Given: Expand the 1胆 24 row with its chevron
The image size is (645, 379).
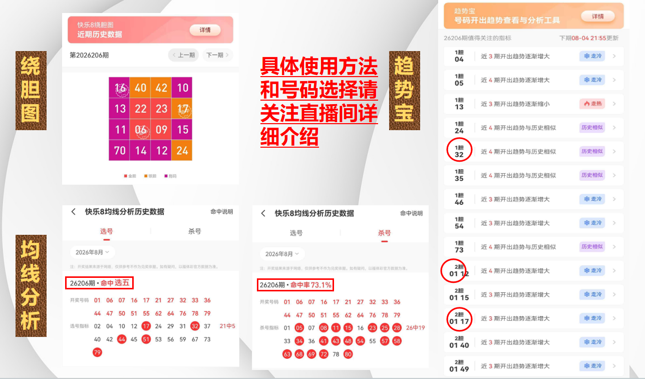Looking at the screenshot, I should [x=614, y=128].
